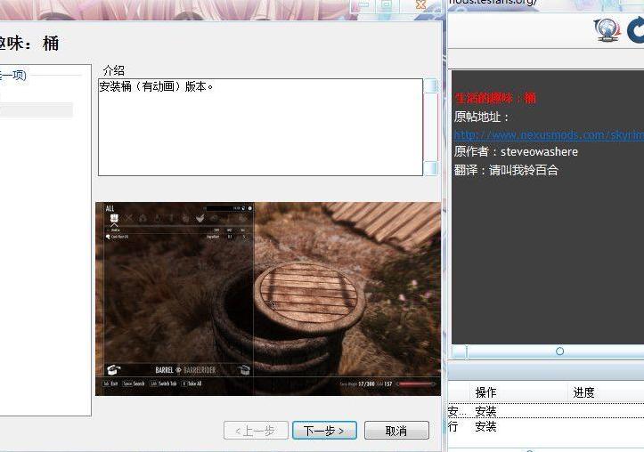Click the 进度 column header
Image resolution: width=644 pixels, height=452 pixels.
pyautogui.click(x=583, y=392)
